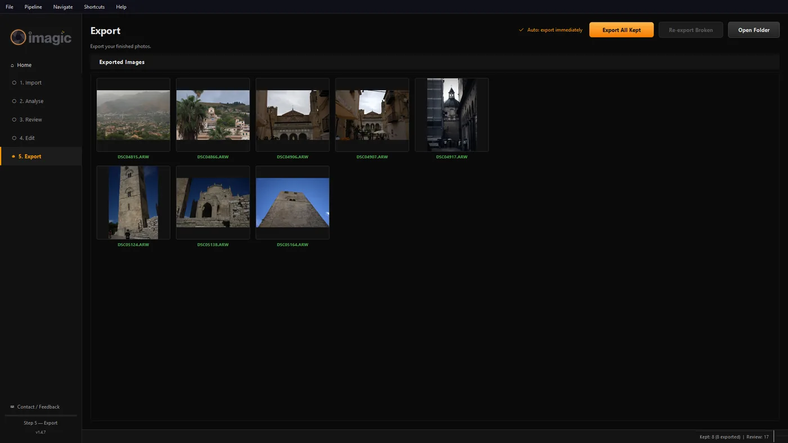
Task: Toggle Auto: export immediately checkmark
Action: 521,30
